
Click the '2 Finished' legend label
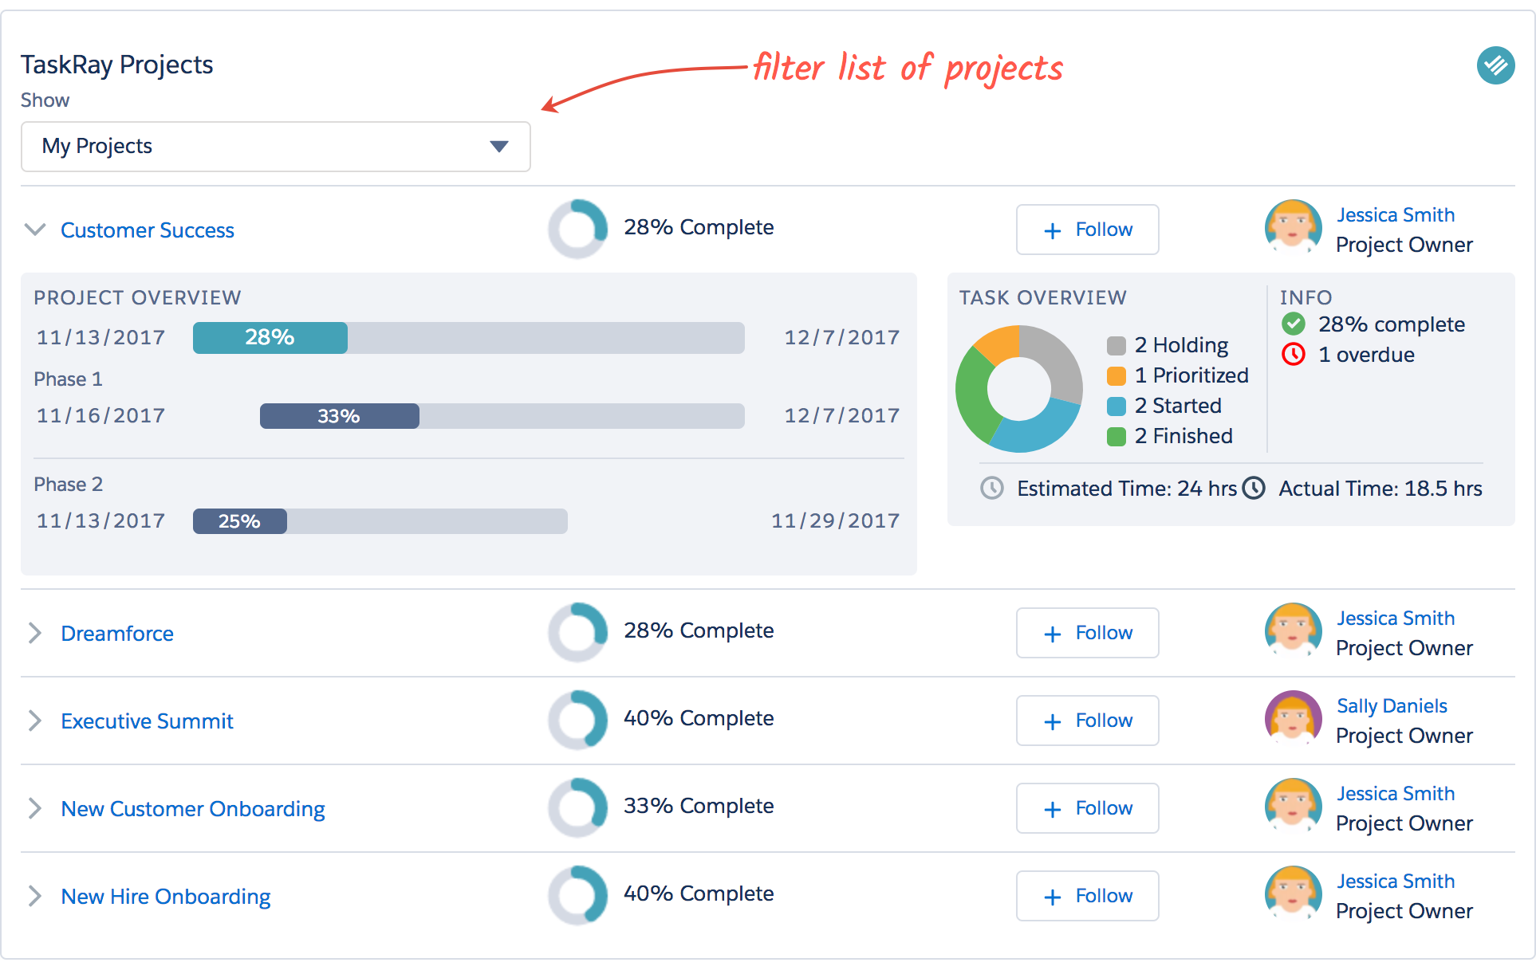(x=1184, y=436)
